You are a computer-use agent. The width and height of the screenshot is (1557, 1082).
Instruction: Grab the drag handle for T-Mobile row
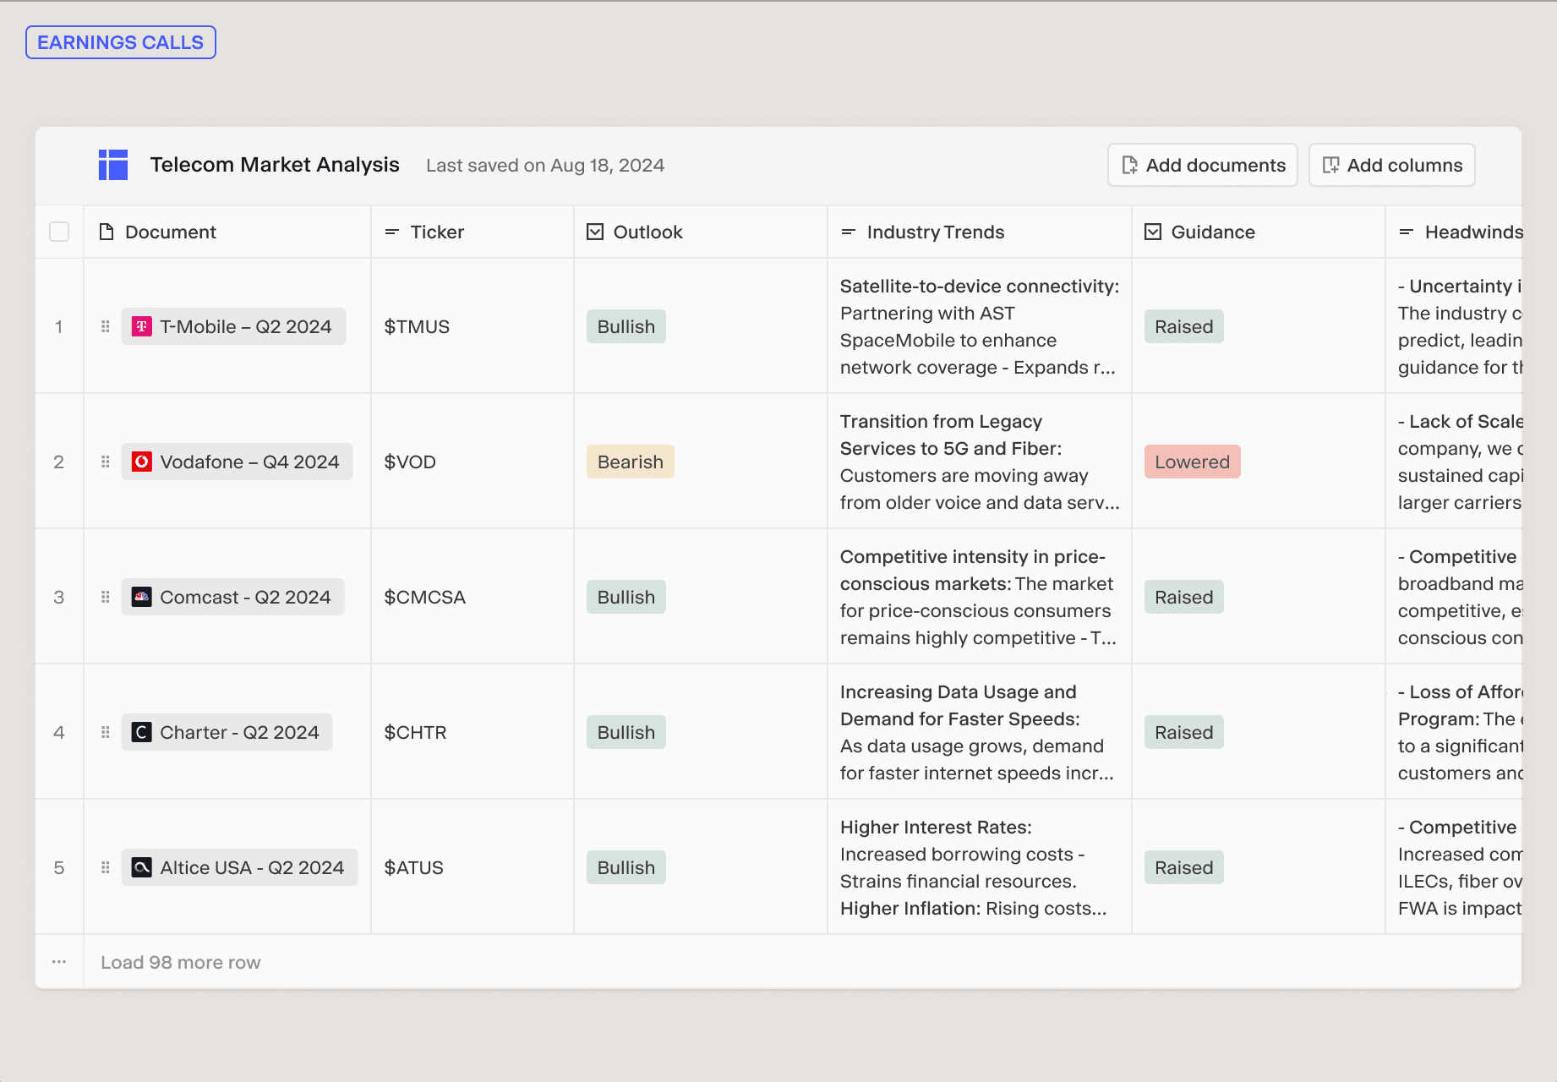tap(106, 326)
